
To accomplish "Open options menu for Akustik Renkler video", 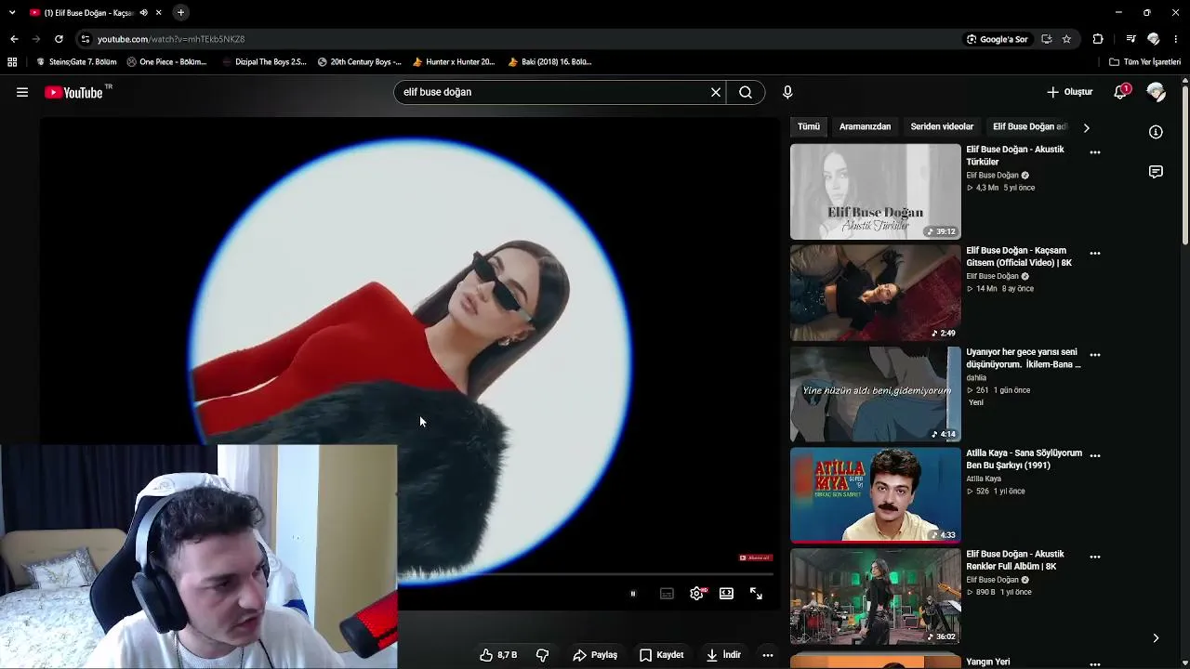I will pyautogui.click(x=1095, y=557).
